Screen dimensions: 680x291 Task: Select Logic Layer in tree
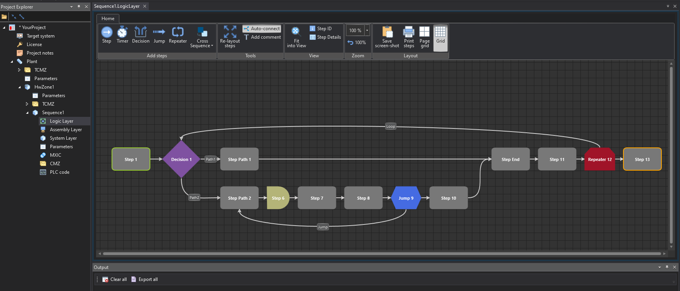pyautogui.click(x=62, y=121)
